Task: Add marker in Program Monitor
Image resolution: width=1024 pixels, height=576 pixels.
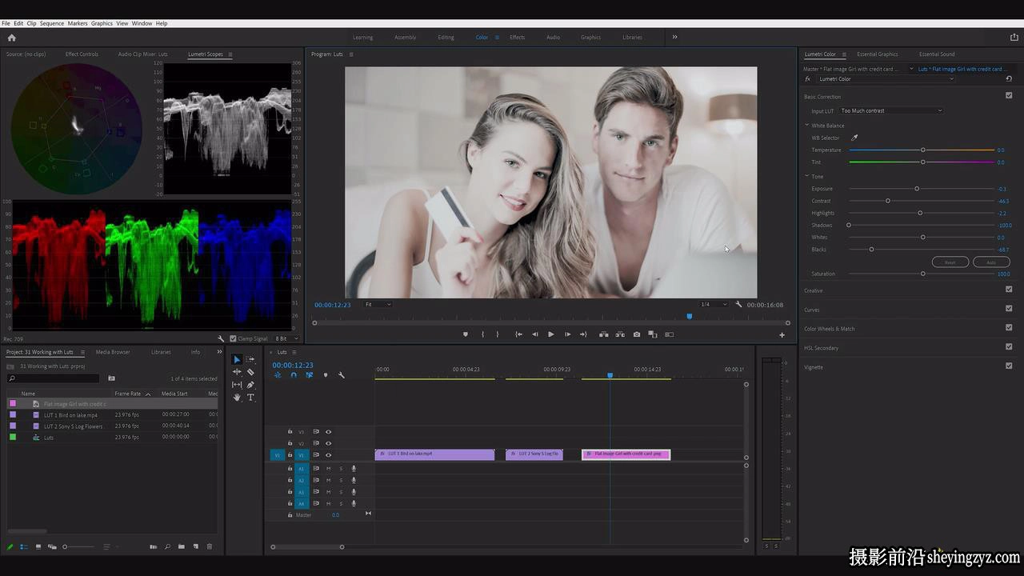Action: pyautogui.click(x=466, y=334)
